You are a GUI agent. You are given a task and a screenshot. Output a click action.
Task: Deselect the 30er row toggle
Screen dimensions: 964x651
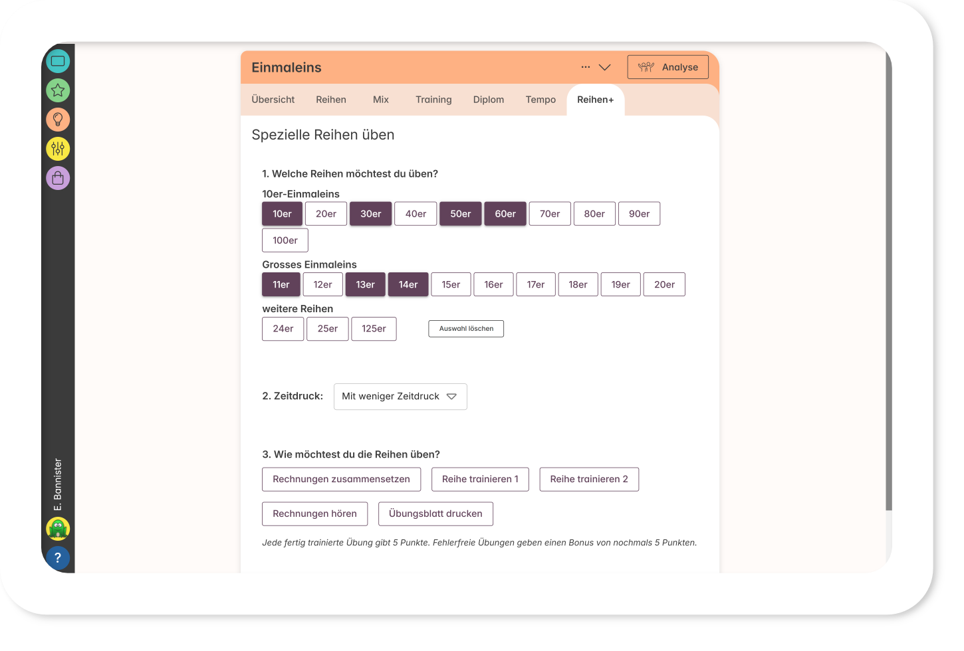[x=370, y=214]
